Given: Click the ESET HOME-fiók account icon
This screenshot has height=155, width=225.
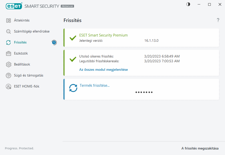Looking at the screenshot, I should tap(8, 86).
